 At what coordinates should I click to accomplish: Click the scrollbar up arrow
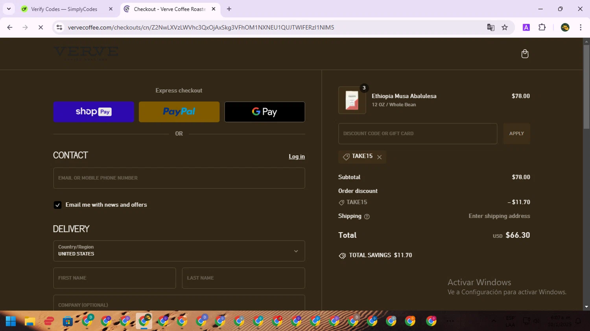(x=586, y=41)
